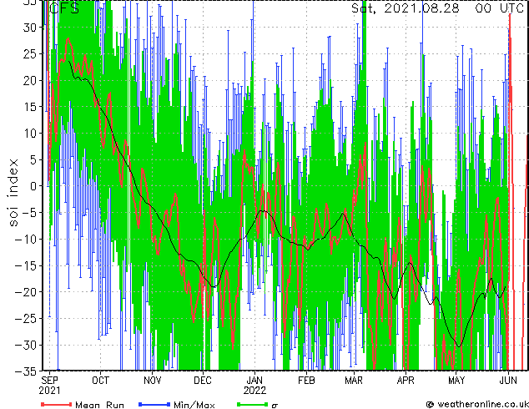This screenshot has width=529, height=409.
Task: Click the red Mean Run legend line
Action: (57, 404)
